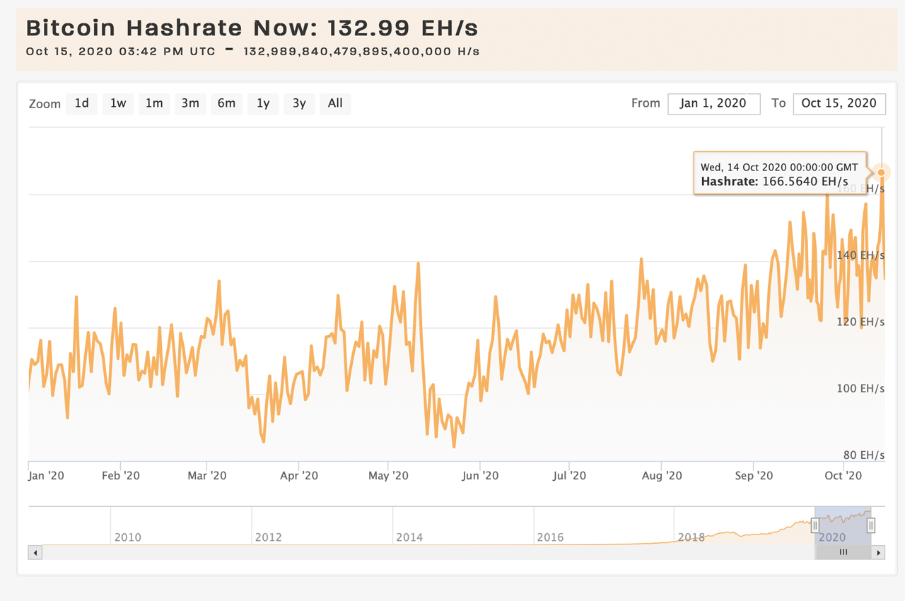Image resolution: width=905 pixels, height=601 pixels.
Task: Click the May '20 axis label
Action: click(x=388, y=476)
